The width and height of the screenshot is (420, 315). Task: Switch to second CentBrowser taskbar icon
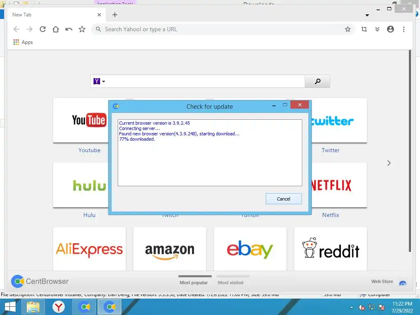coord(110,307)
